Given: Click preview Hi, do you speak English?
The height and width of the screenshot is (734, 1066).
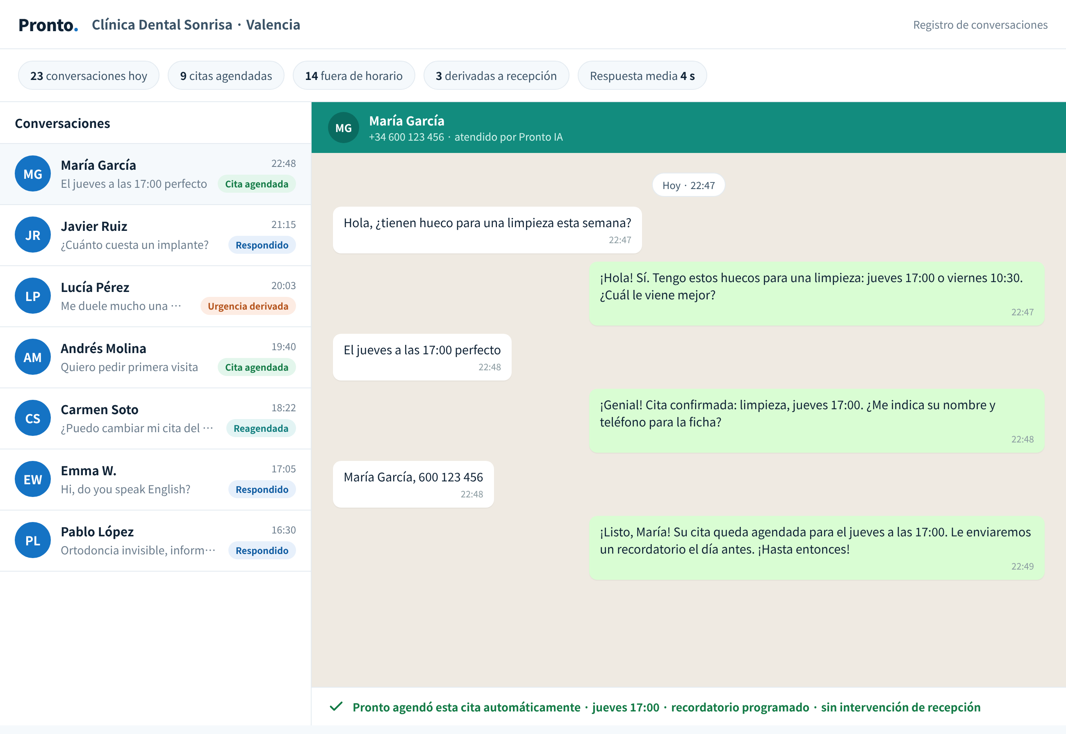Looking at the screenshot, I should coord(125,490).
